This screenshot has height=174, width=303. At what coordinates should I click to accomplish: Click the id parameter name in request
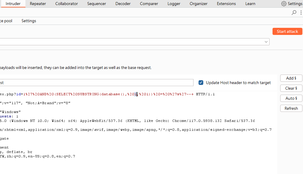tap(19, 94)
